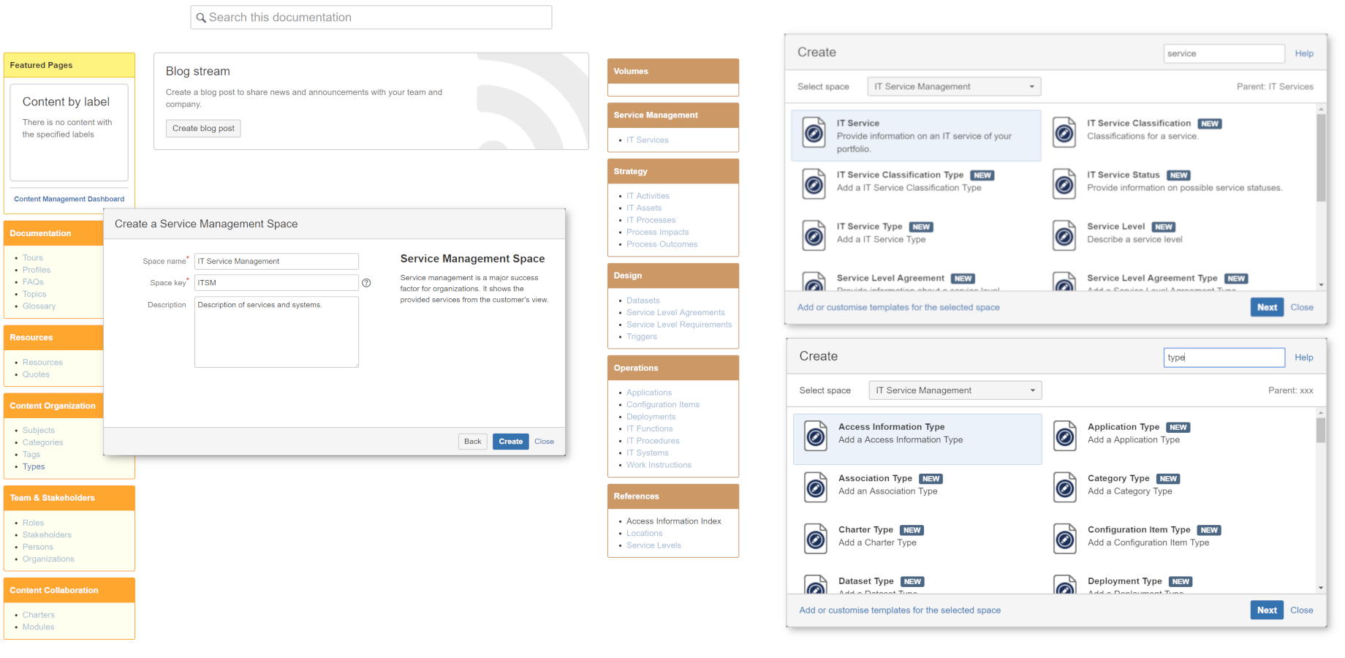Open Configuration Items under Operations
Screen dimensions: 1345x658
(x=663, y=405)
